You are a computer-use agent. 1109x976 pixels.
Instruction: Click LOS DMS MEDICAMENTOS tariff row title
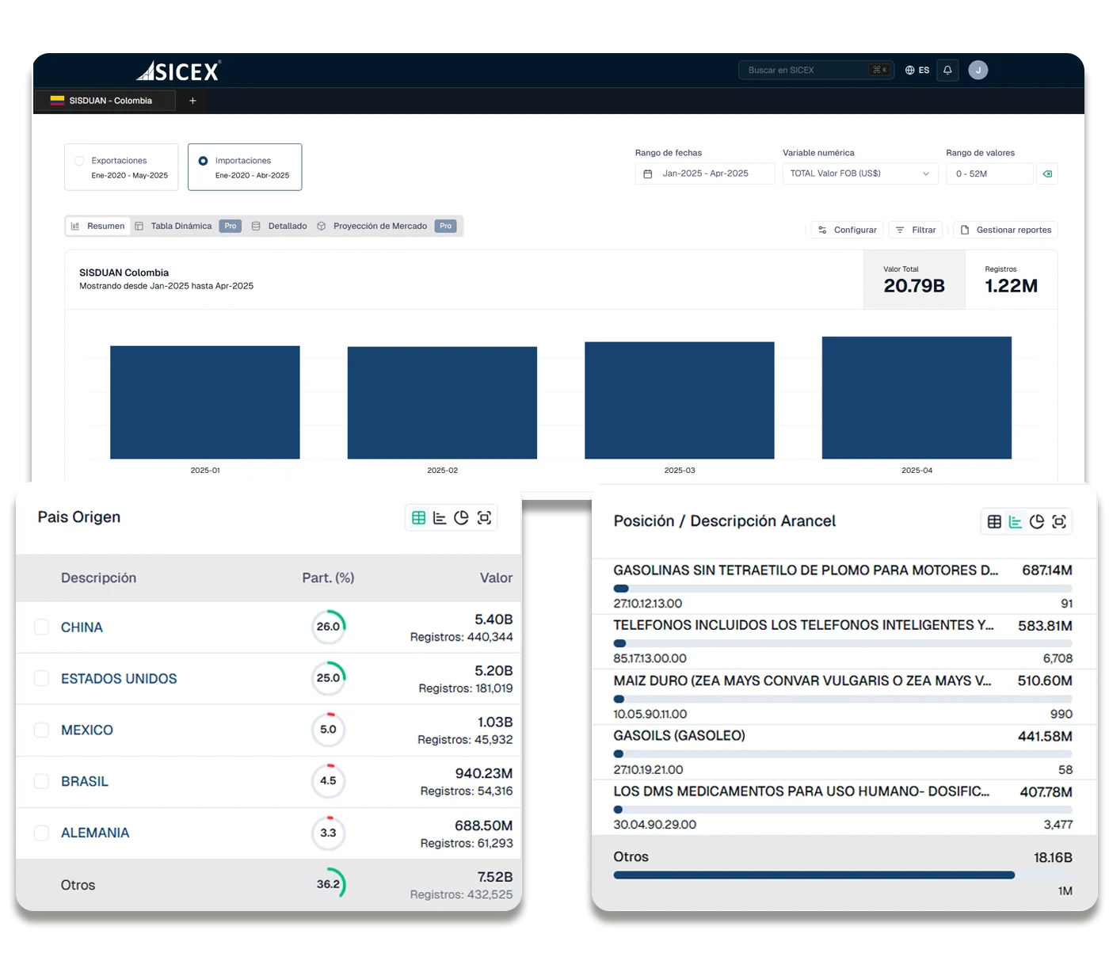pos(802,791)
